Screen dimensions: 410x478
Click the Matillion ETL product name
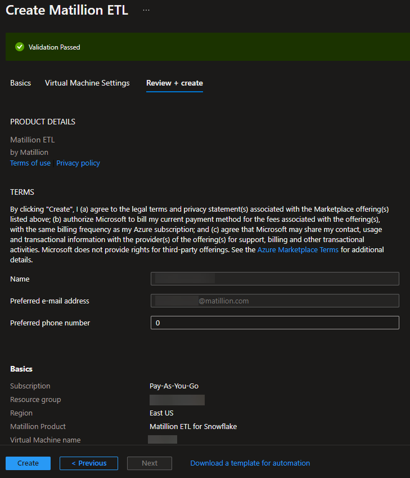pos(32,140)
